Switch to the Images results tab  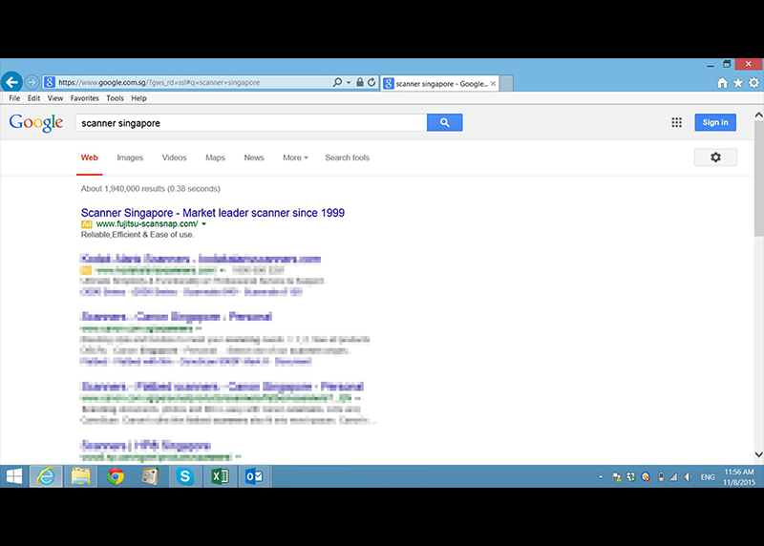(x=130, y=157)
